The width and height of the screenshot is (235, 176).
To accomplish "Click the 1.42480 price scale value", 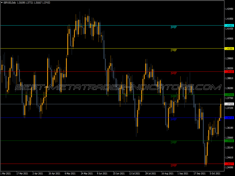I will (229, 9).
